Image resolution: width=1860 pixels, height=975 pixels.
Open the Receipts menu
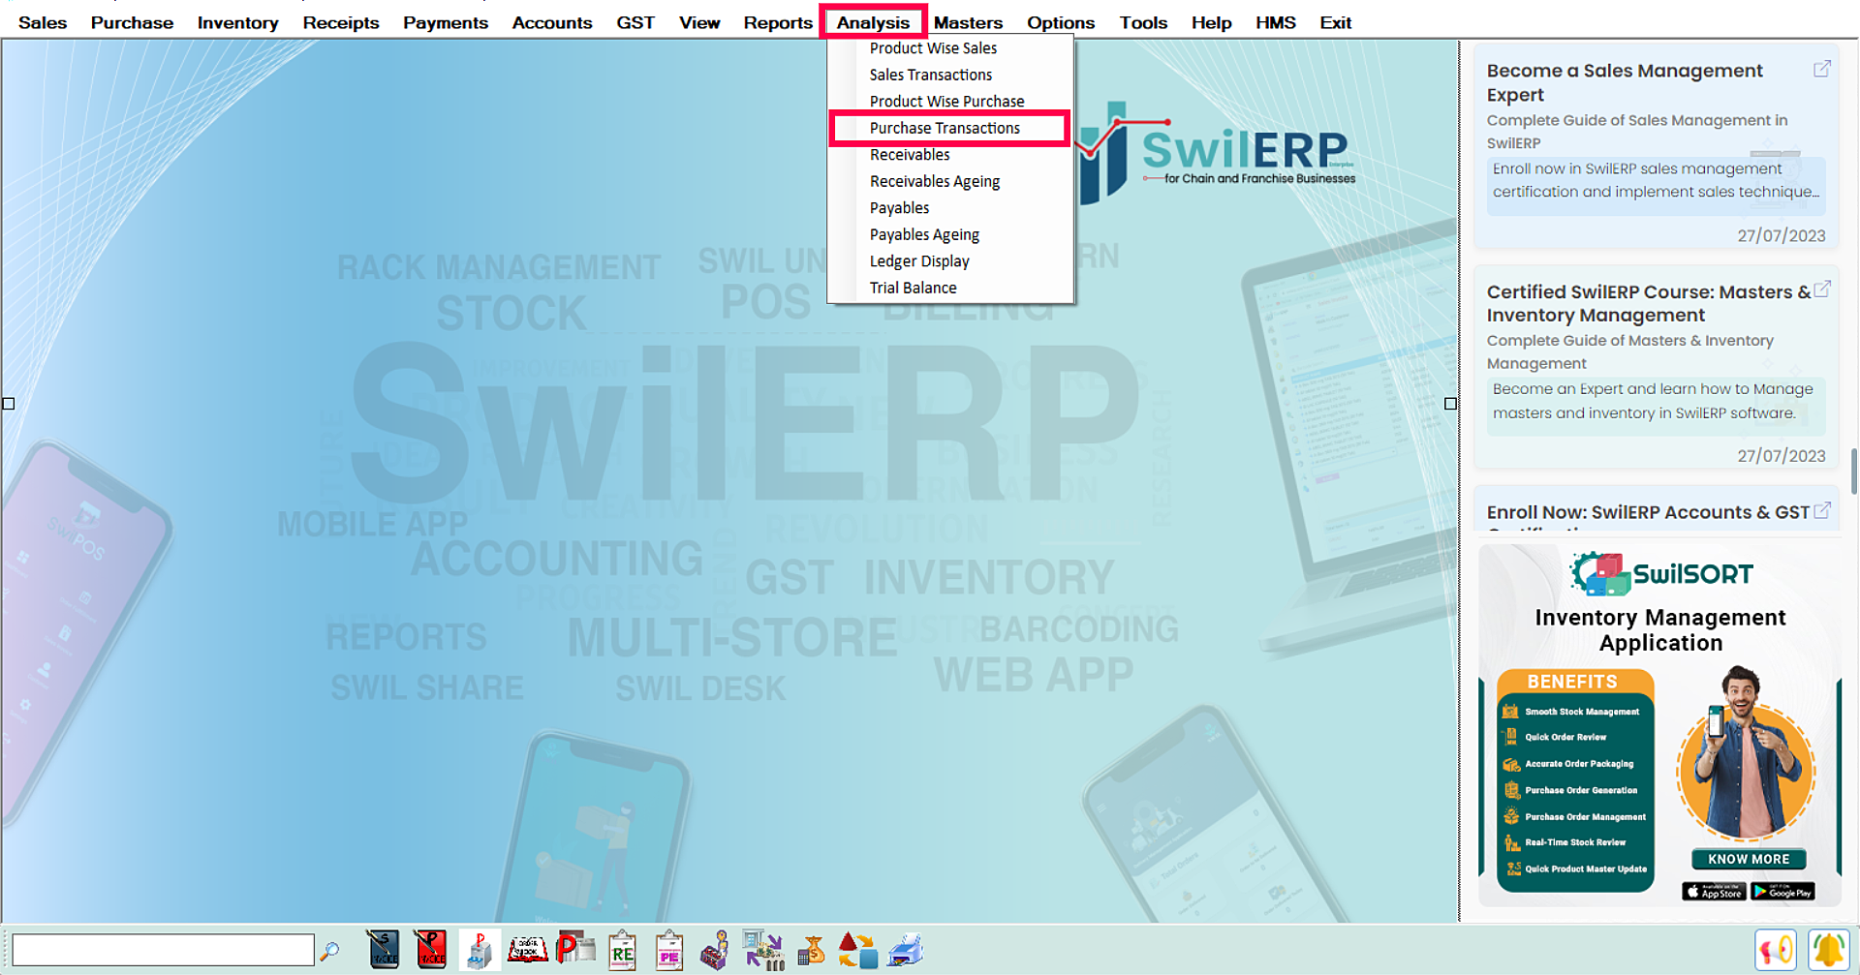coord(341,22)
